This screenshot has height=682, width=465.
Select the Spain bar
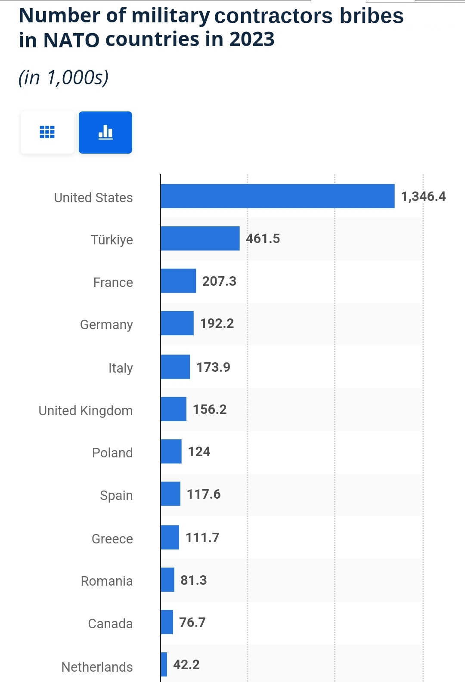tap(170, 494)
